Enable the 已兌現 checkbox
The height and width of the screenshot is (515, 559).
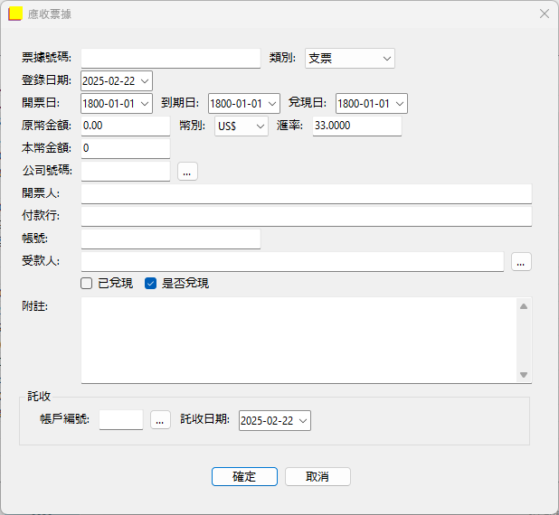point(86,284)
